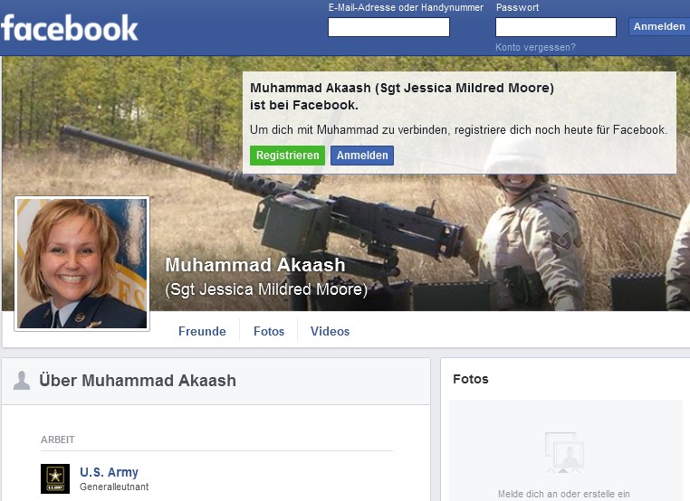
Task: Open the U.S. Army page link
Action: click(110, 472)
